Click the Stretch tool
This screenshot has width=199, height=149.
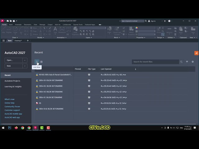34,34
